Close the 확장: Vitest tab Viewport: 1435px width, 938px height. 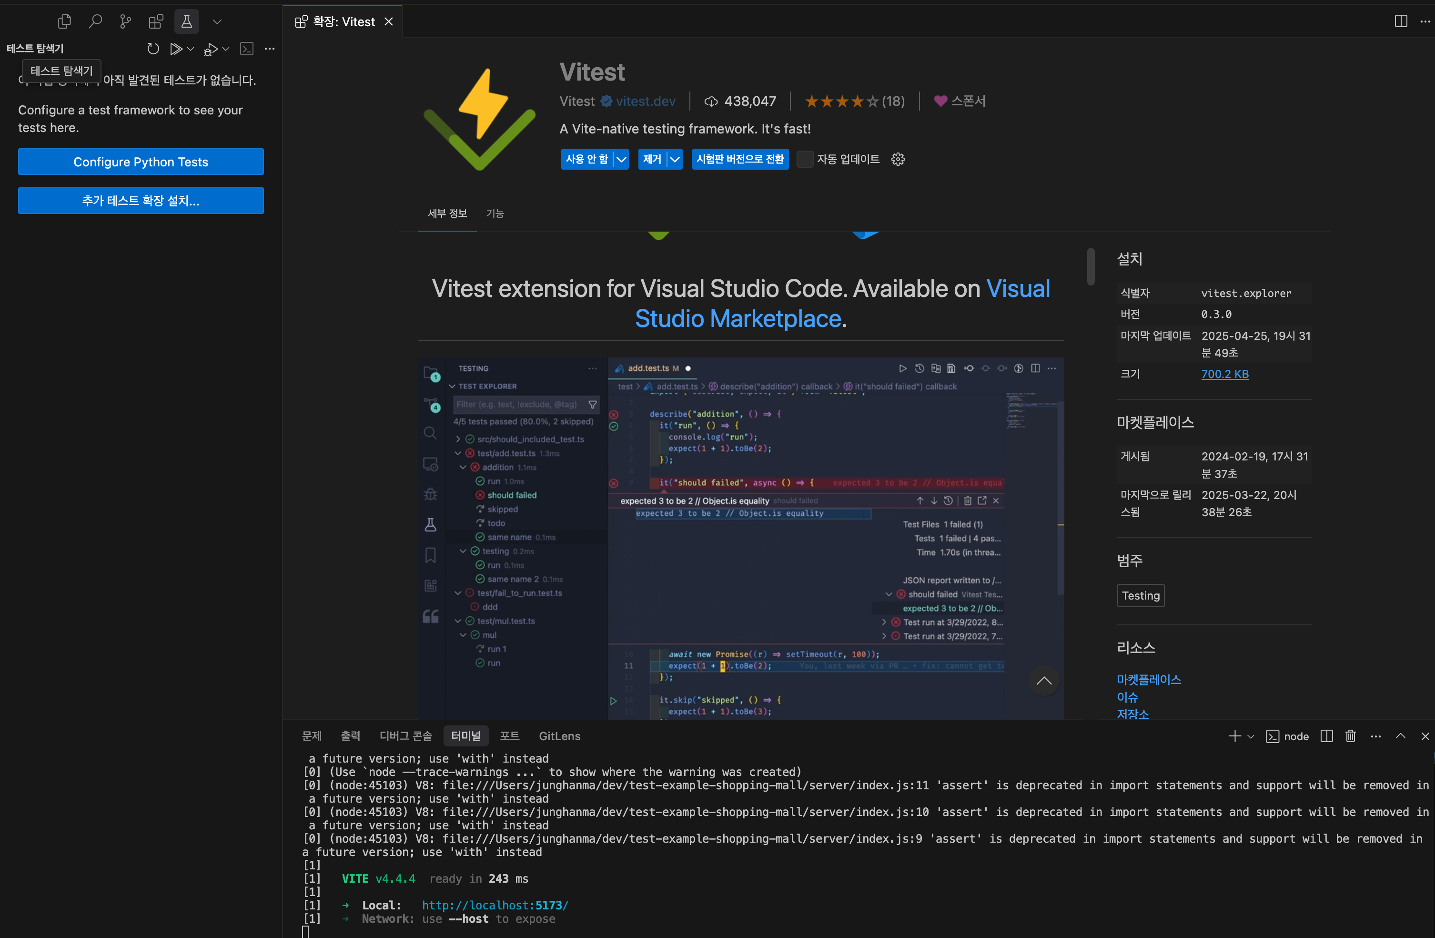[389, 22]
